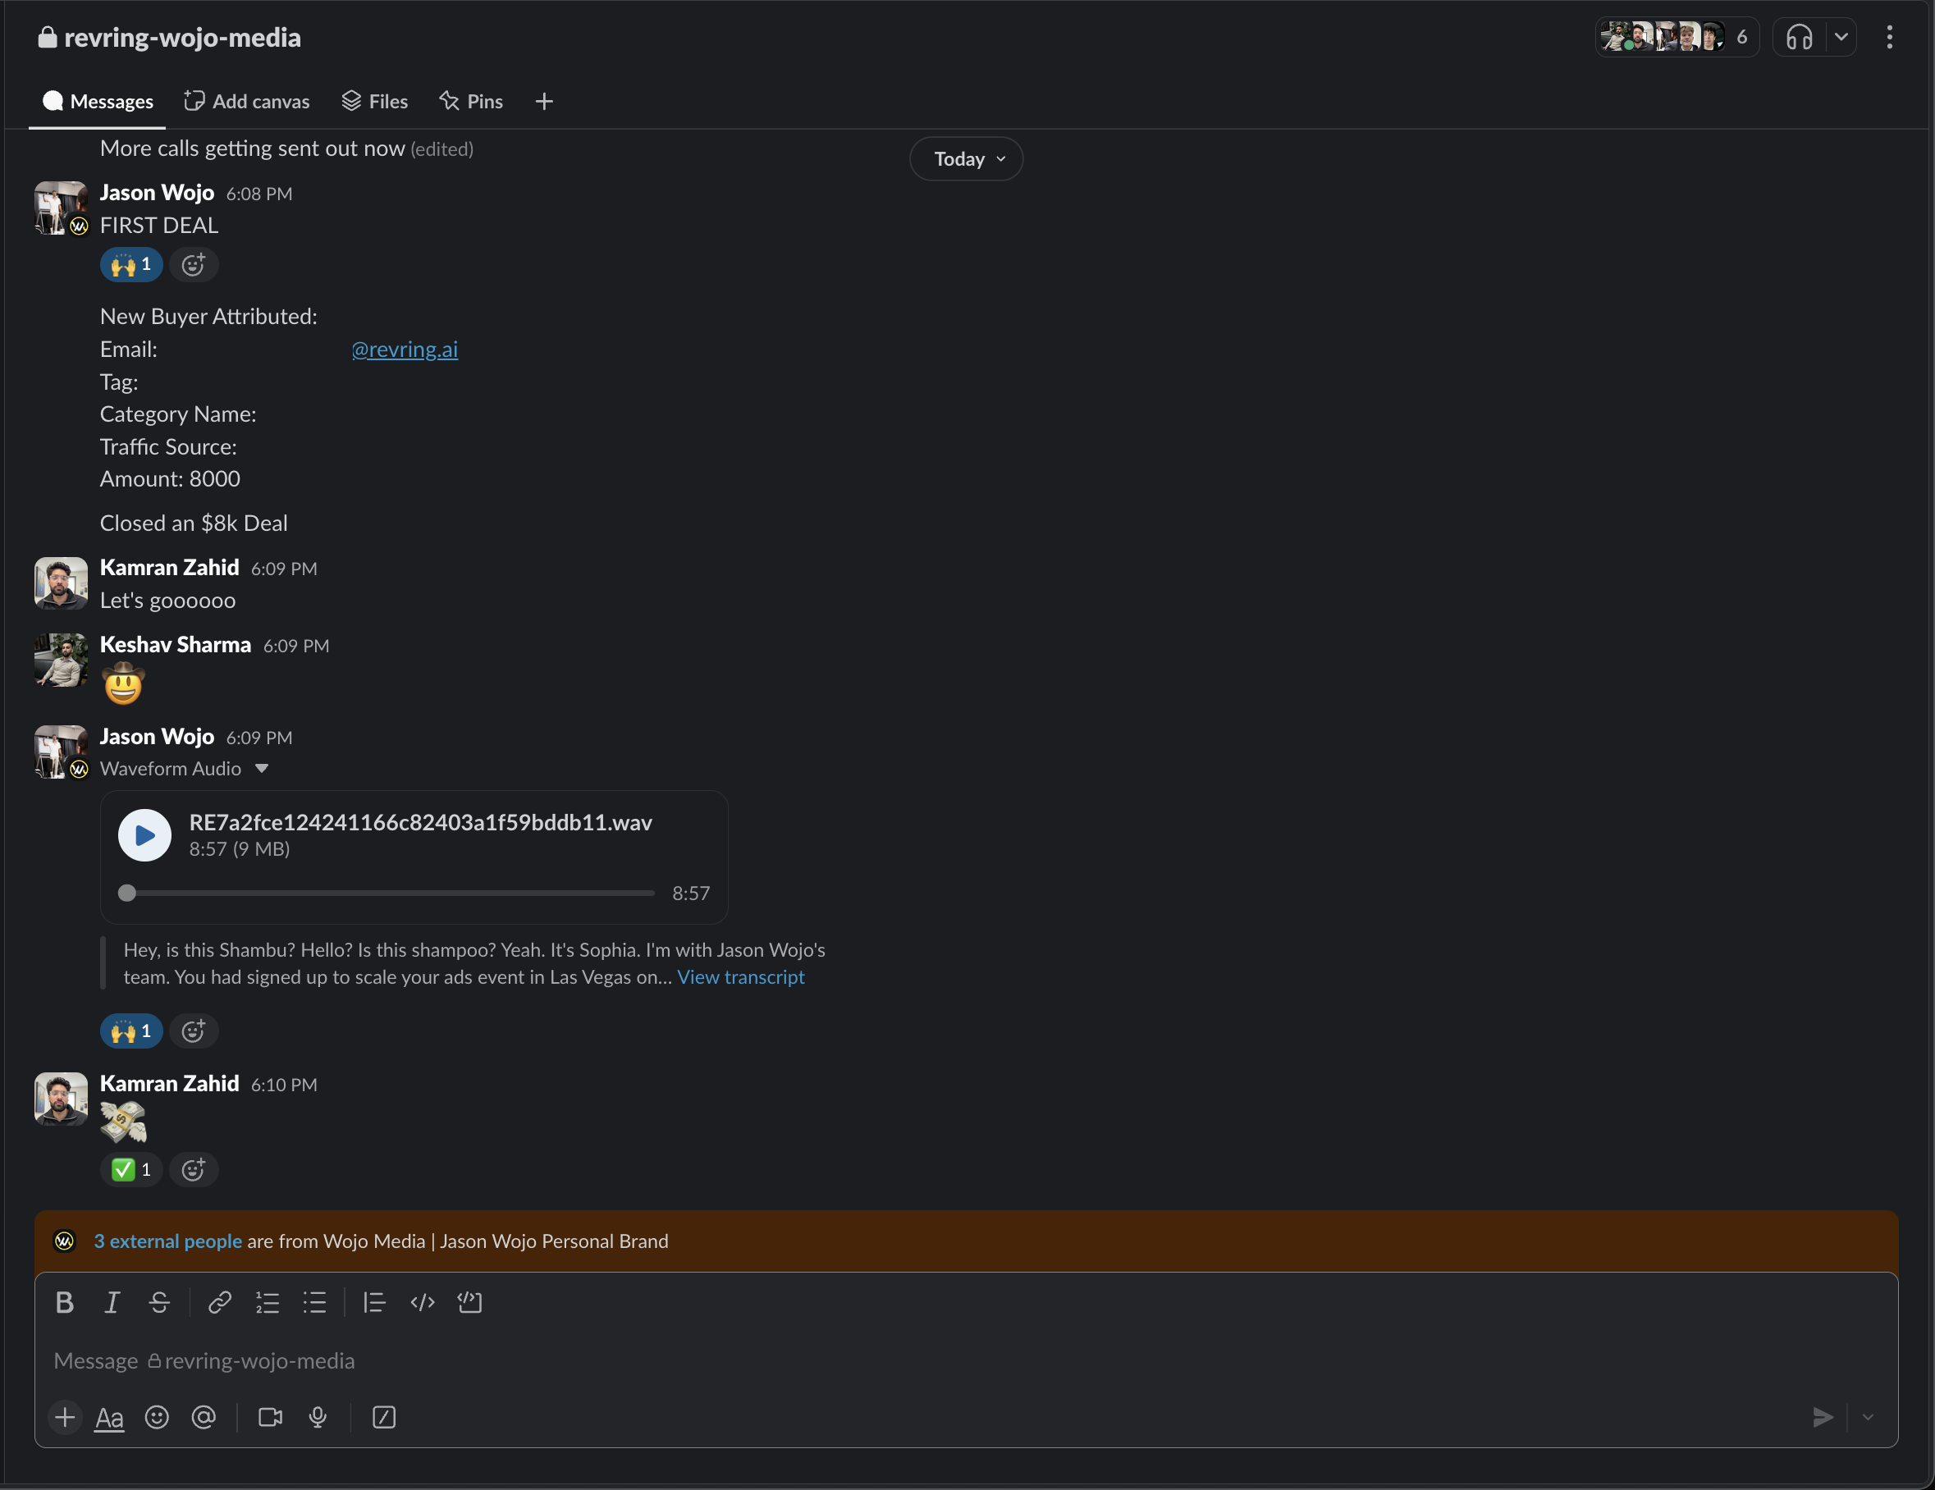Toggle italic formatting in the composer toolbar

click(x=112, y=1302)
